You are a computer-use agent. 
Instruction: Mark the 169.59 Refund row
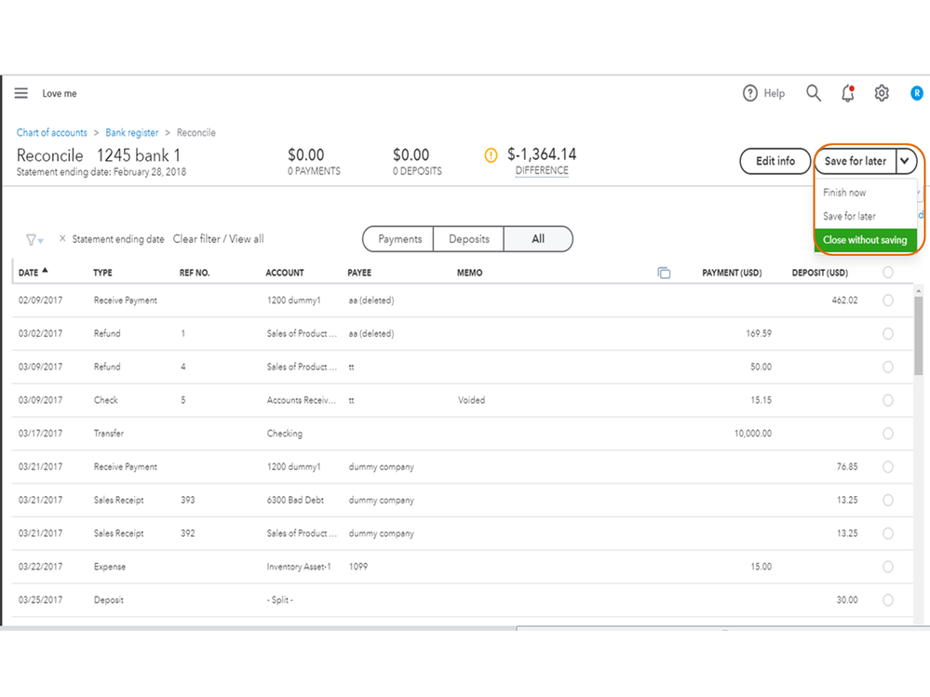tap(887, 334)
